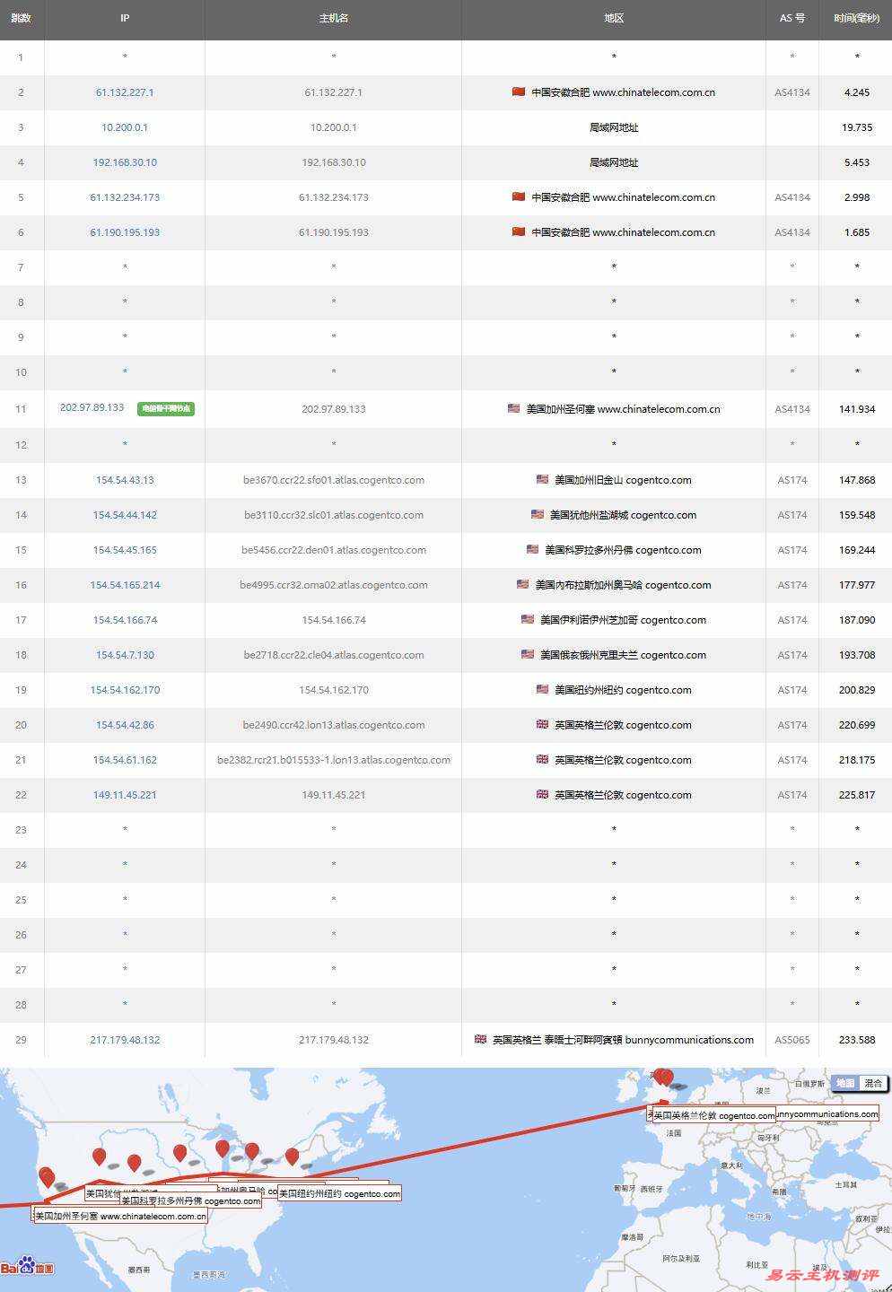
Task: Open IP link 217.179.48.132 in row 29
Action: (x=125, y=1040)
